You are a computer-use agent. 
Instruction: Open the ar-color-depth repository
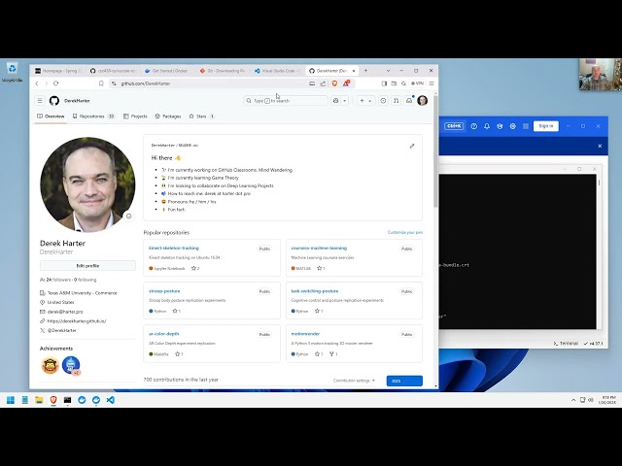[x=164, y=334]
